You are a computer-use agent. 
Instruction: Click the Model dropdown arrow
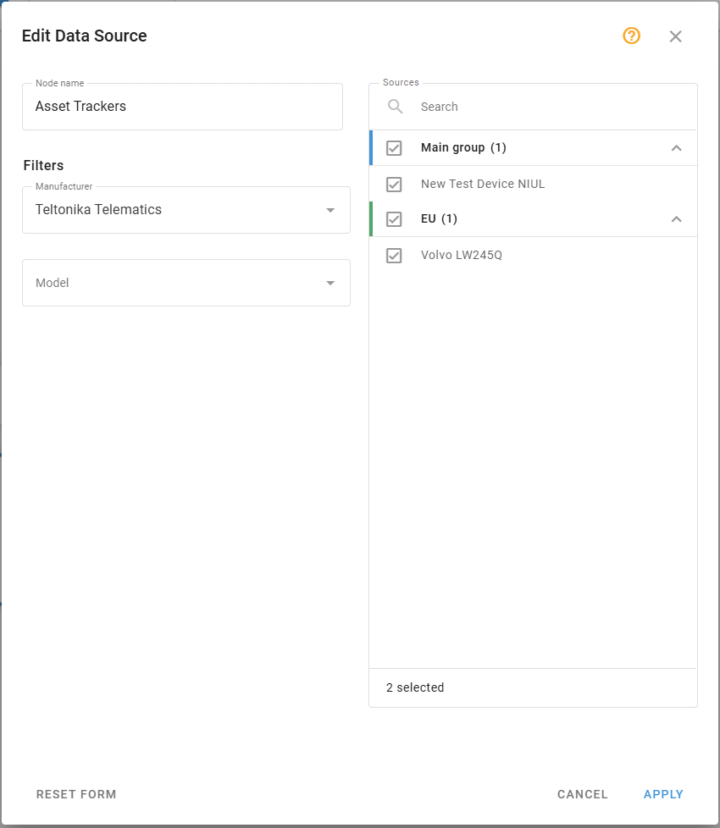click(x=330, y=283)
